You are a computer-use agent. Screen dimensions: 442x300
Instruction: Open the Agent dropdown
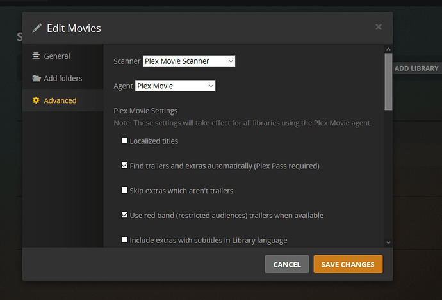pos(175,86)
